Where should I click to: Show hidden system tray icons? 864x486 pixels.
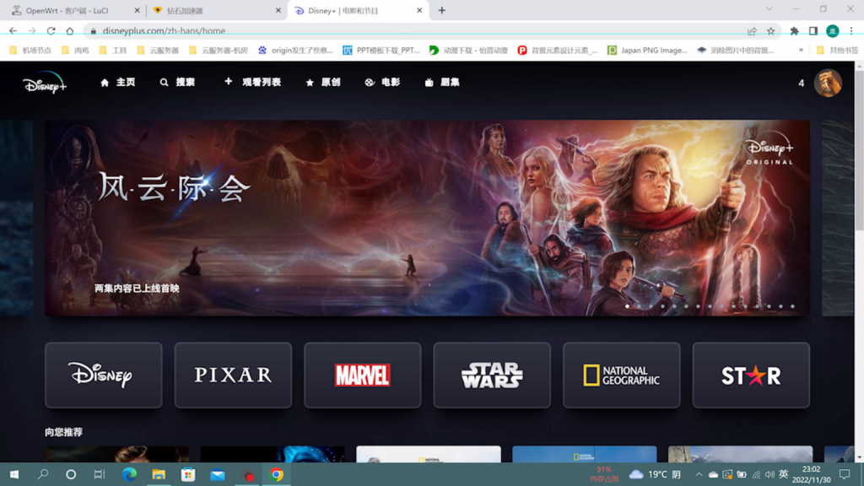tap(699, 474)
